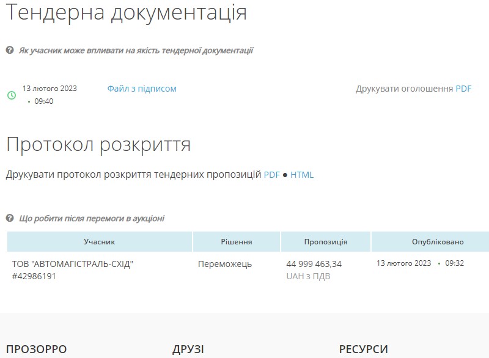This screenshot has width=489, height=358.
Task: Click the Тендерна документація heading
Action: coord(127,12)
